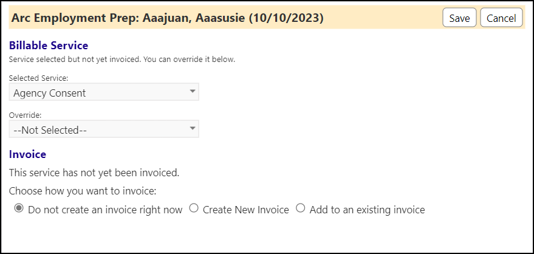Click the 'Arc Employment Prep' title bar text
Screen dimensions: 534x254
pos(167,18)
